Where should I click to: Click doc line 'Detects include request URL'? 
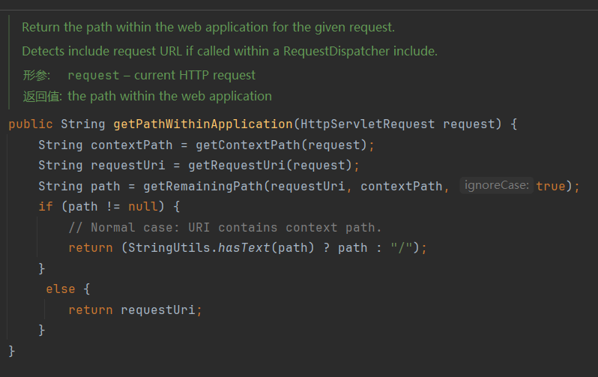tap(229, 51)
